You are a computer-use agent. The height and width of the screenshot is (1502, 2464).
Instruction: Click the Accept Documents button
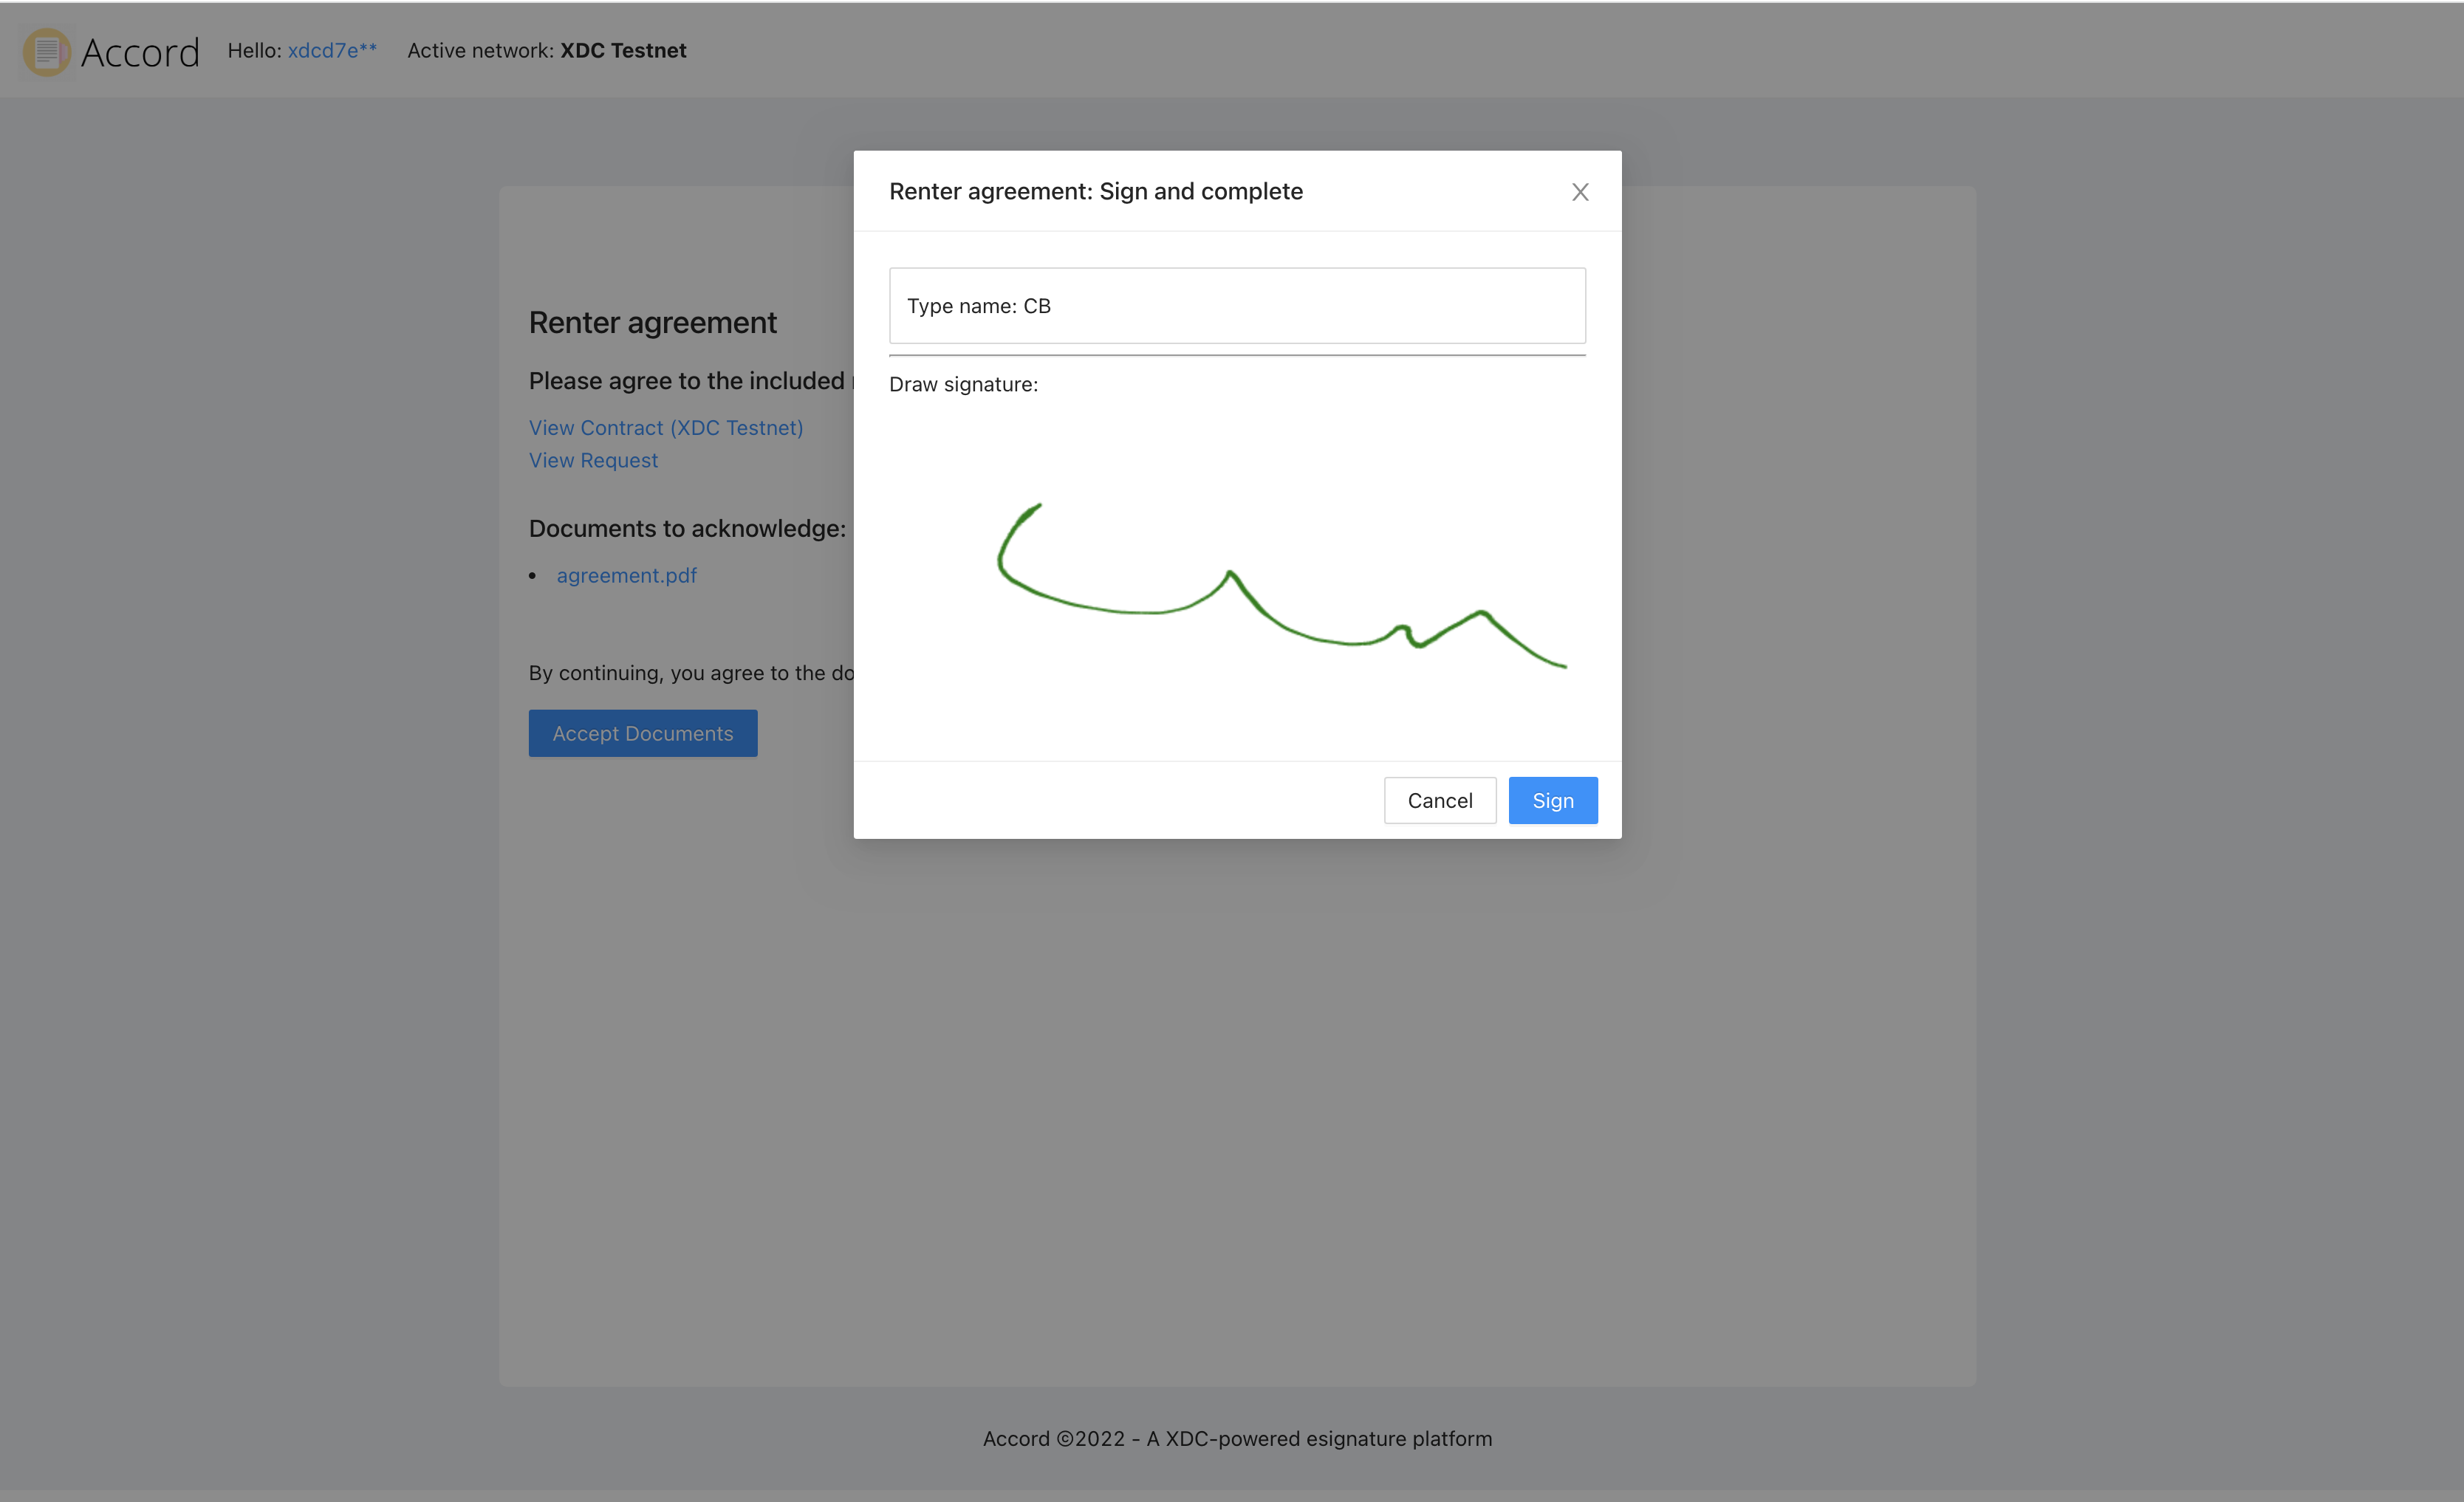coord(642,733)
